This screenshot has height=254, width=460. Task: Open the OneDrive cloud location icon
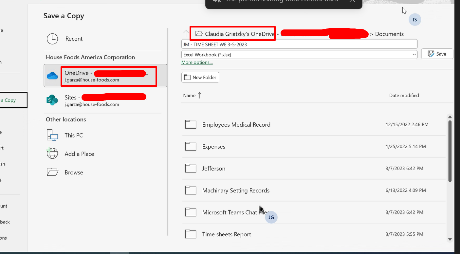click(52, 75)
